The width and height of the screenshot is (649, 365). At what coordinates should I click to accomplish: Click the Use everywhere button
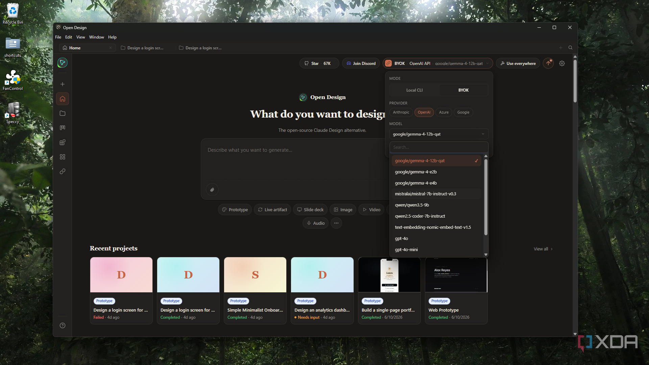click(x=518, y=63)
